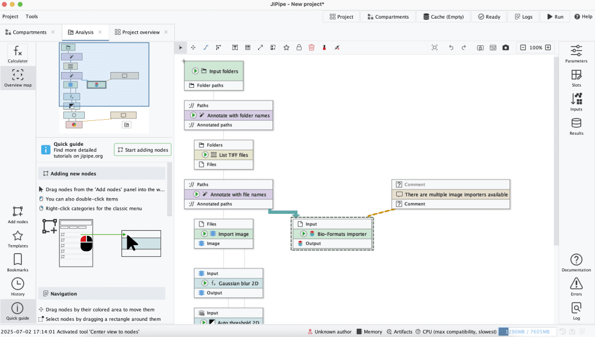Viewport: 595px width, 337px height.
Task: Click the Add nodes sidebar icon
Action: [17, 214]
